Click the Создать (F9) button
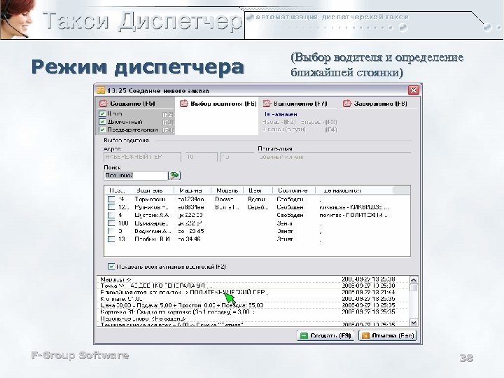Viewport: 504px width, 378px height. pos(325,335)
